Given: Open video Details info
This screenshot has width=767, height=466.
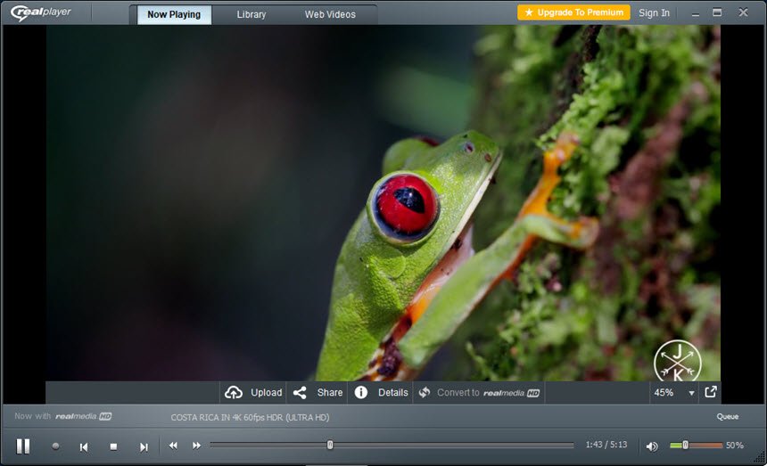Looking at the screenshot, I should [381, 393].
